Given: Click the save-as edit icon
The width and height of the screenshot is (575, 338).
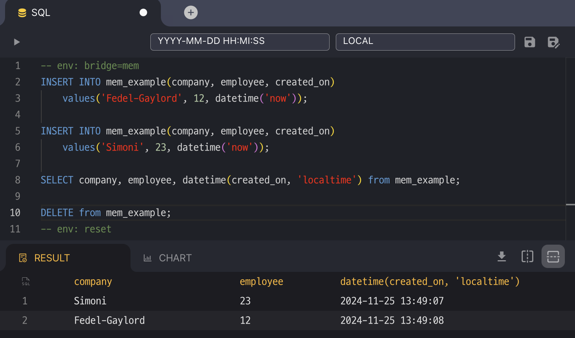Looking at the screenshot, I should [553, 42].
